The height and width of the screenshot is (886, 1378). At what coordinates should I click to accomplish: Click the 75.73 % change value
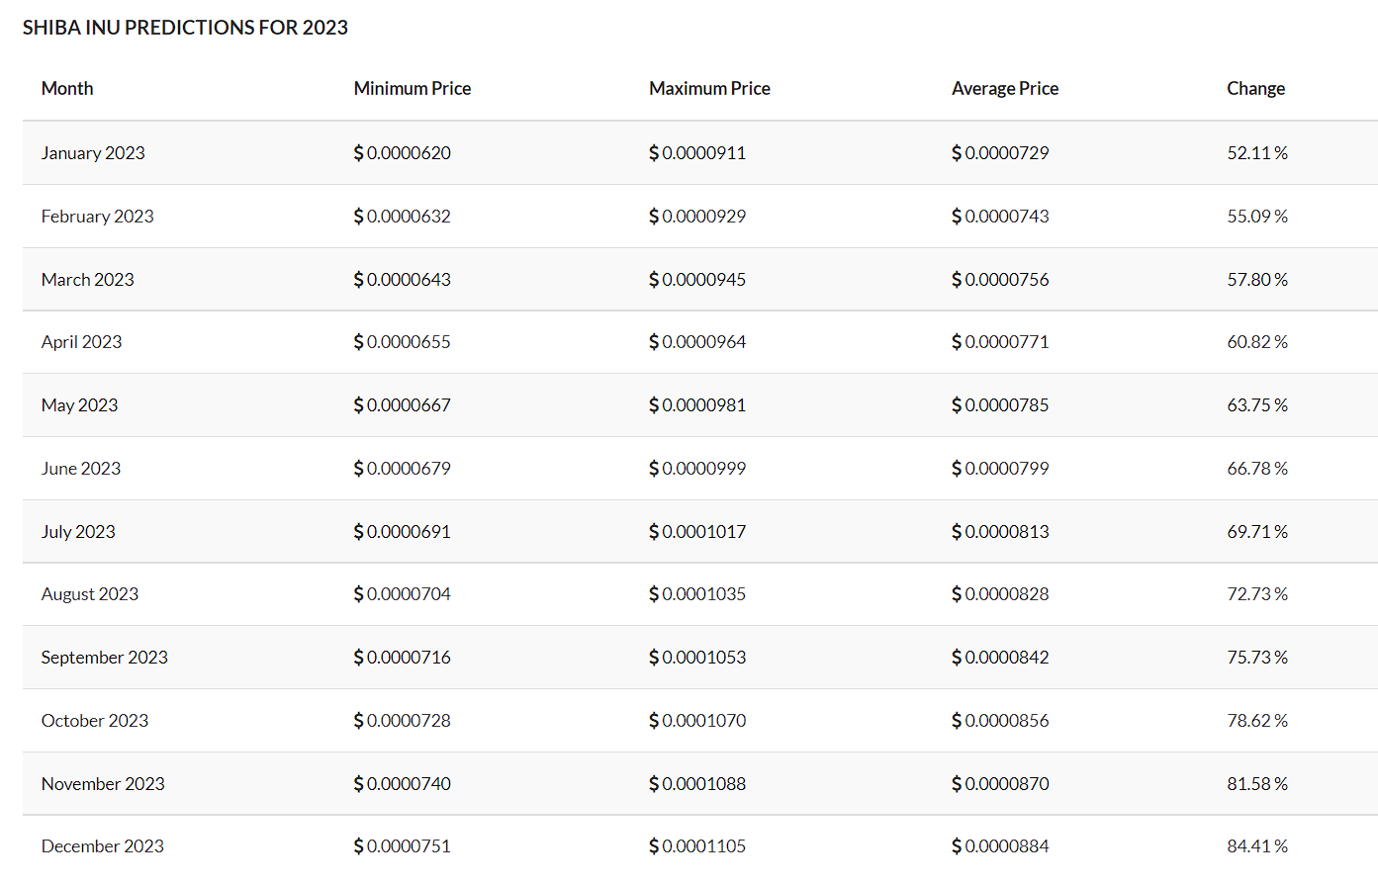[1257, 657]
